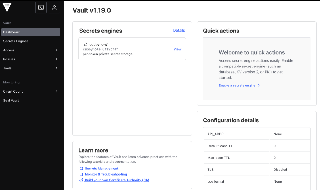
Task: Click the Configuration details heading
Action: point(231,120)
